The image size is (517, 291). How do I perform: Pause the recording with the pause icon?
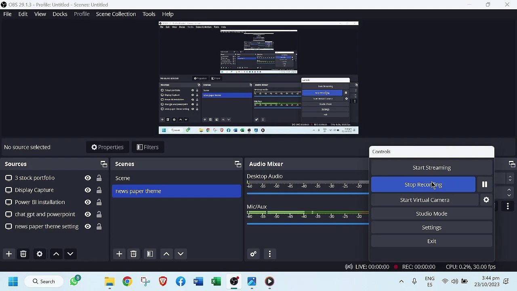(x=485, y=184)
